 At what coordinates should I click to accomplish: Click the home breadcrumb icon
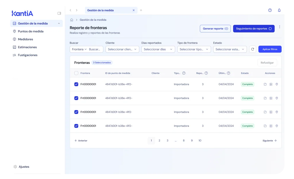[72, 20]
